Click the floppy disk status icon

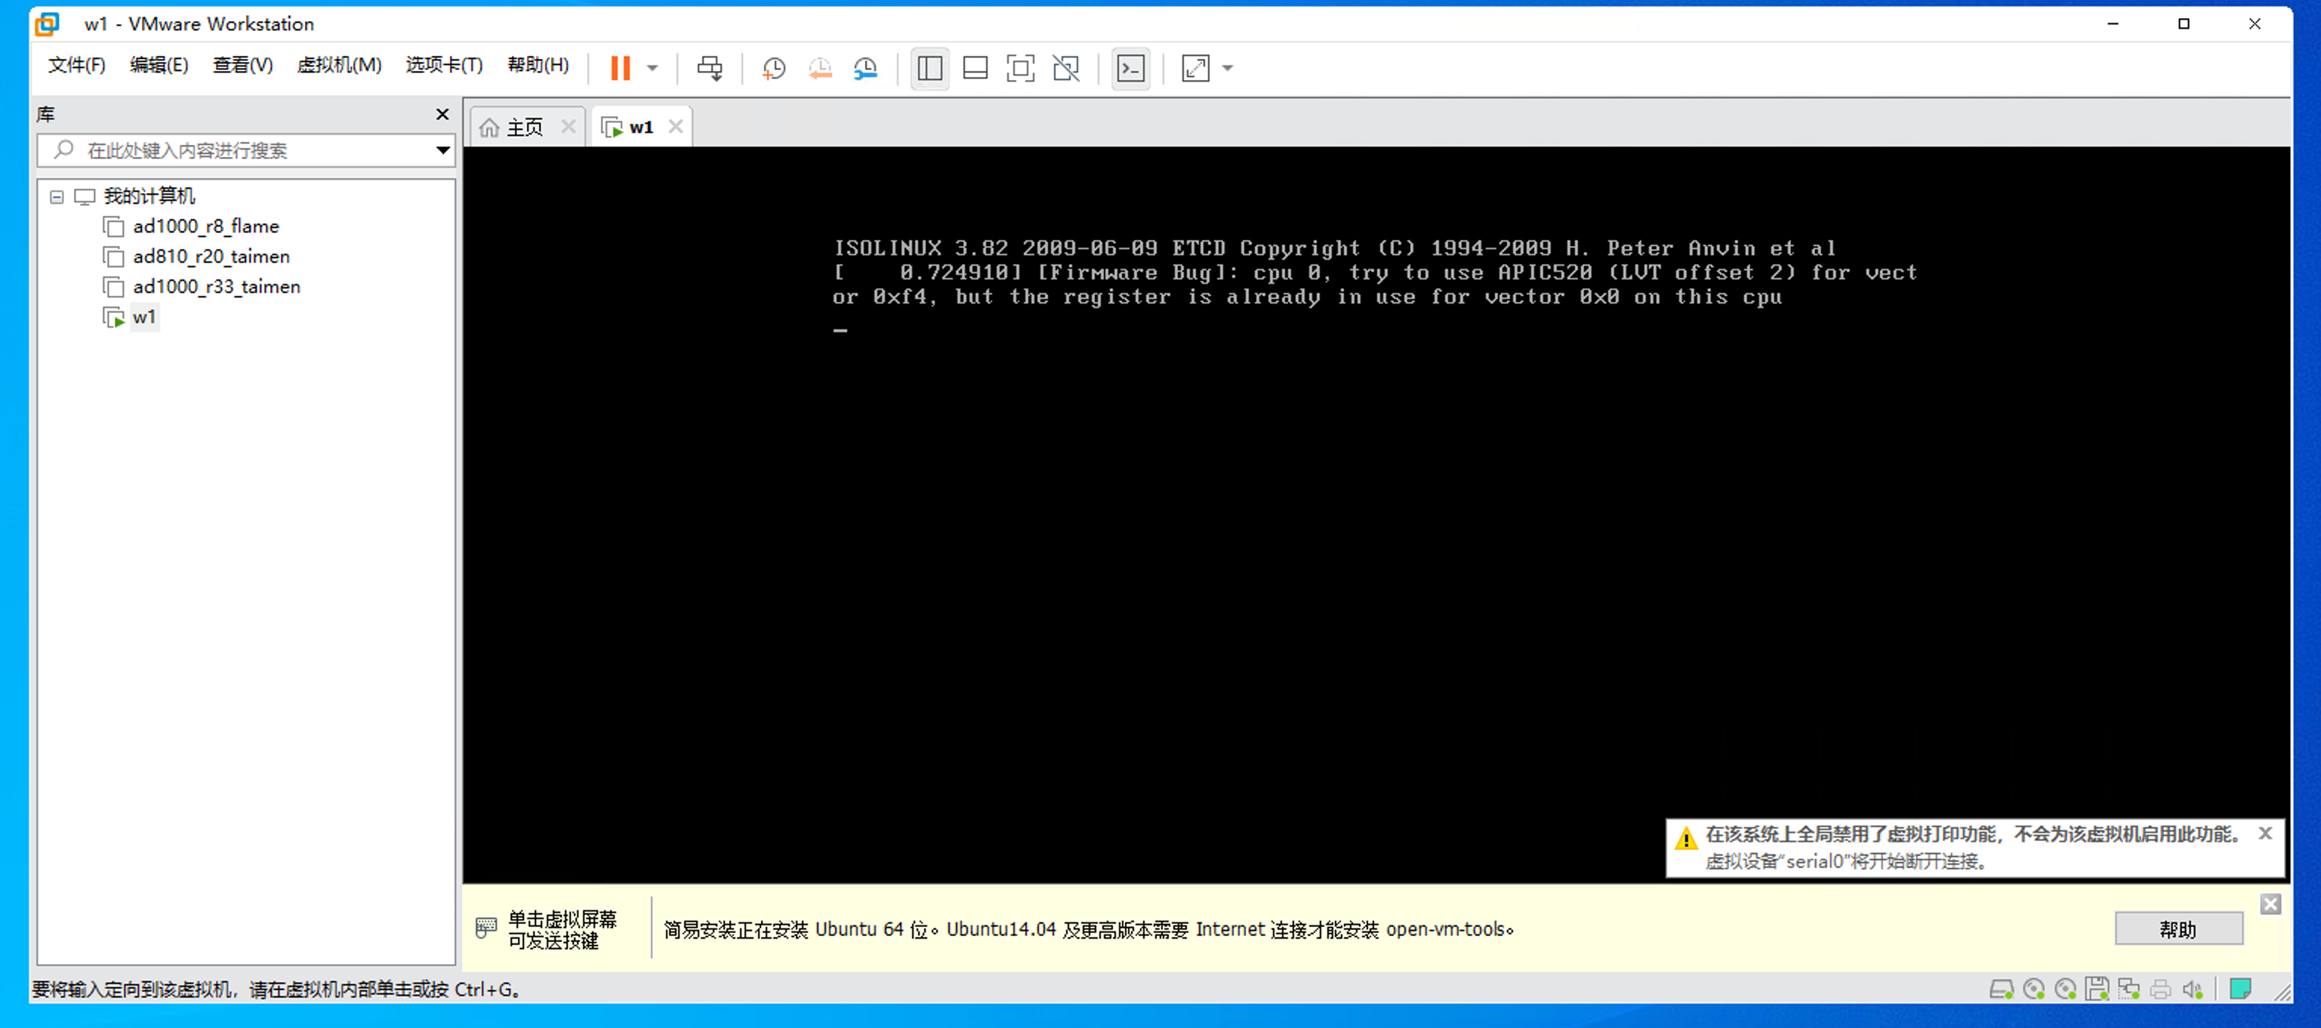(2097, 990)
